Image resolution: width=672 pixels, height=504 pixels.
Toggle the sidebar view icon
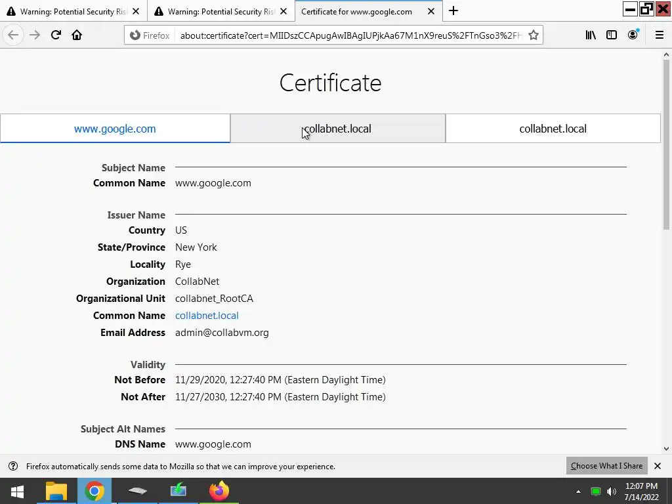(x=612, y=35)
